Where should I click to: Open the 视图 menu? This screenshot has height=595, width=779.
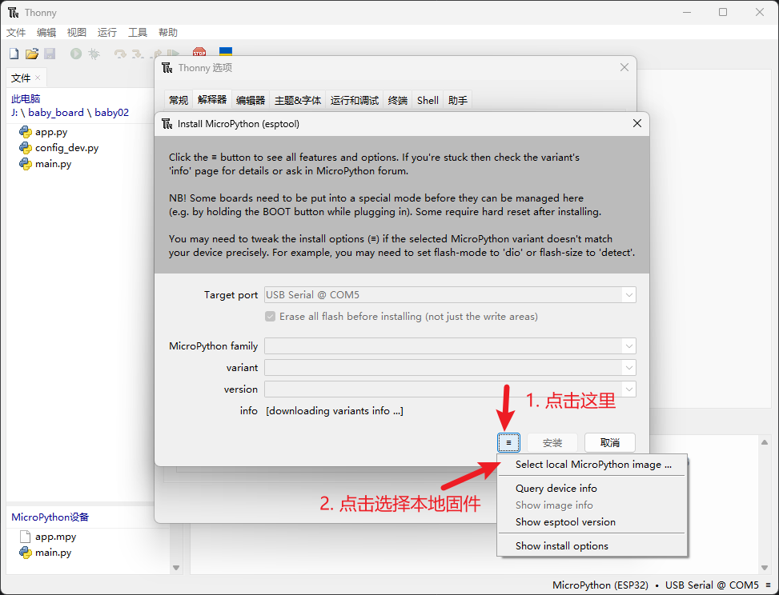[77, 32]
